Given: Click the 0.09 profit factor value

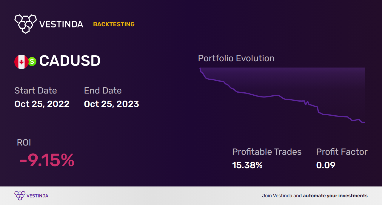Looking at the screenshot, I should (326, 165).
